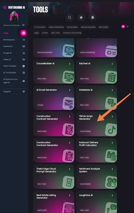
Task: Expand EduTest AI card chevron
Action: click(x=112, y=64)
